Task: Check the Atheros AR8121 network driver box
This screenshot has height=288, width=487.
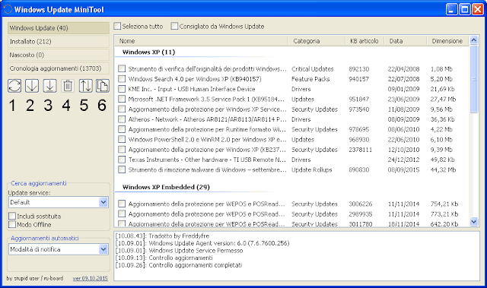Action: [122, 119]
